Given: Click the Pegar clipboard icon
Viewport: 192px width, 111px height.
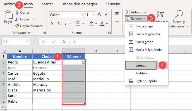Looking at the screenshot, I should pyautogui.click(x=9, y=15).
